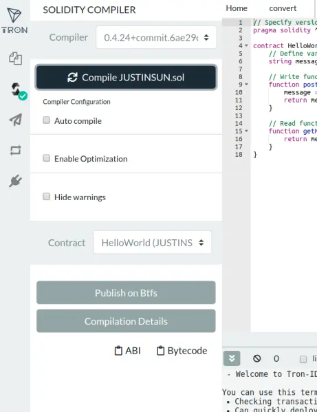This screenshot has height=412, width=317.
Task: Click the Compiler Configuration label
Action: coord(76,102)
